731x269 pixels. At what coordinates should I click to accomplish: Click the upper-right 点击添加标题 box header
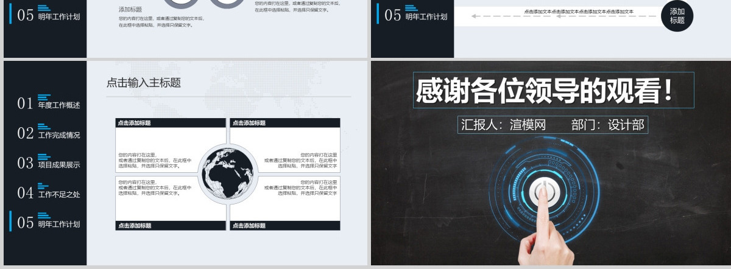point(284,123)
